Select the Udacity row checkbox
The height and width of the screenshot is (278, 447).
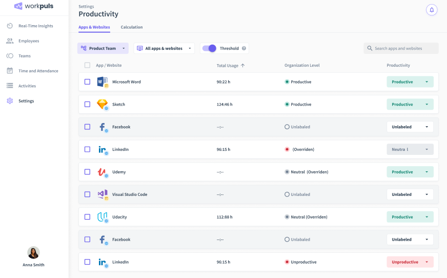tap(87, 217)
